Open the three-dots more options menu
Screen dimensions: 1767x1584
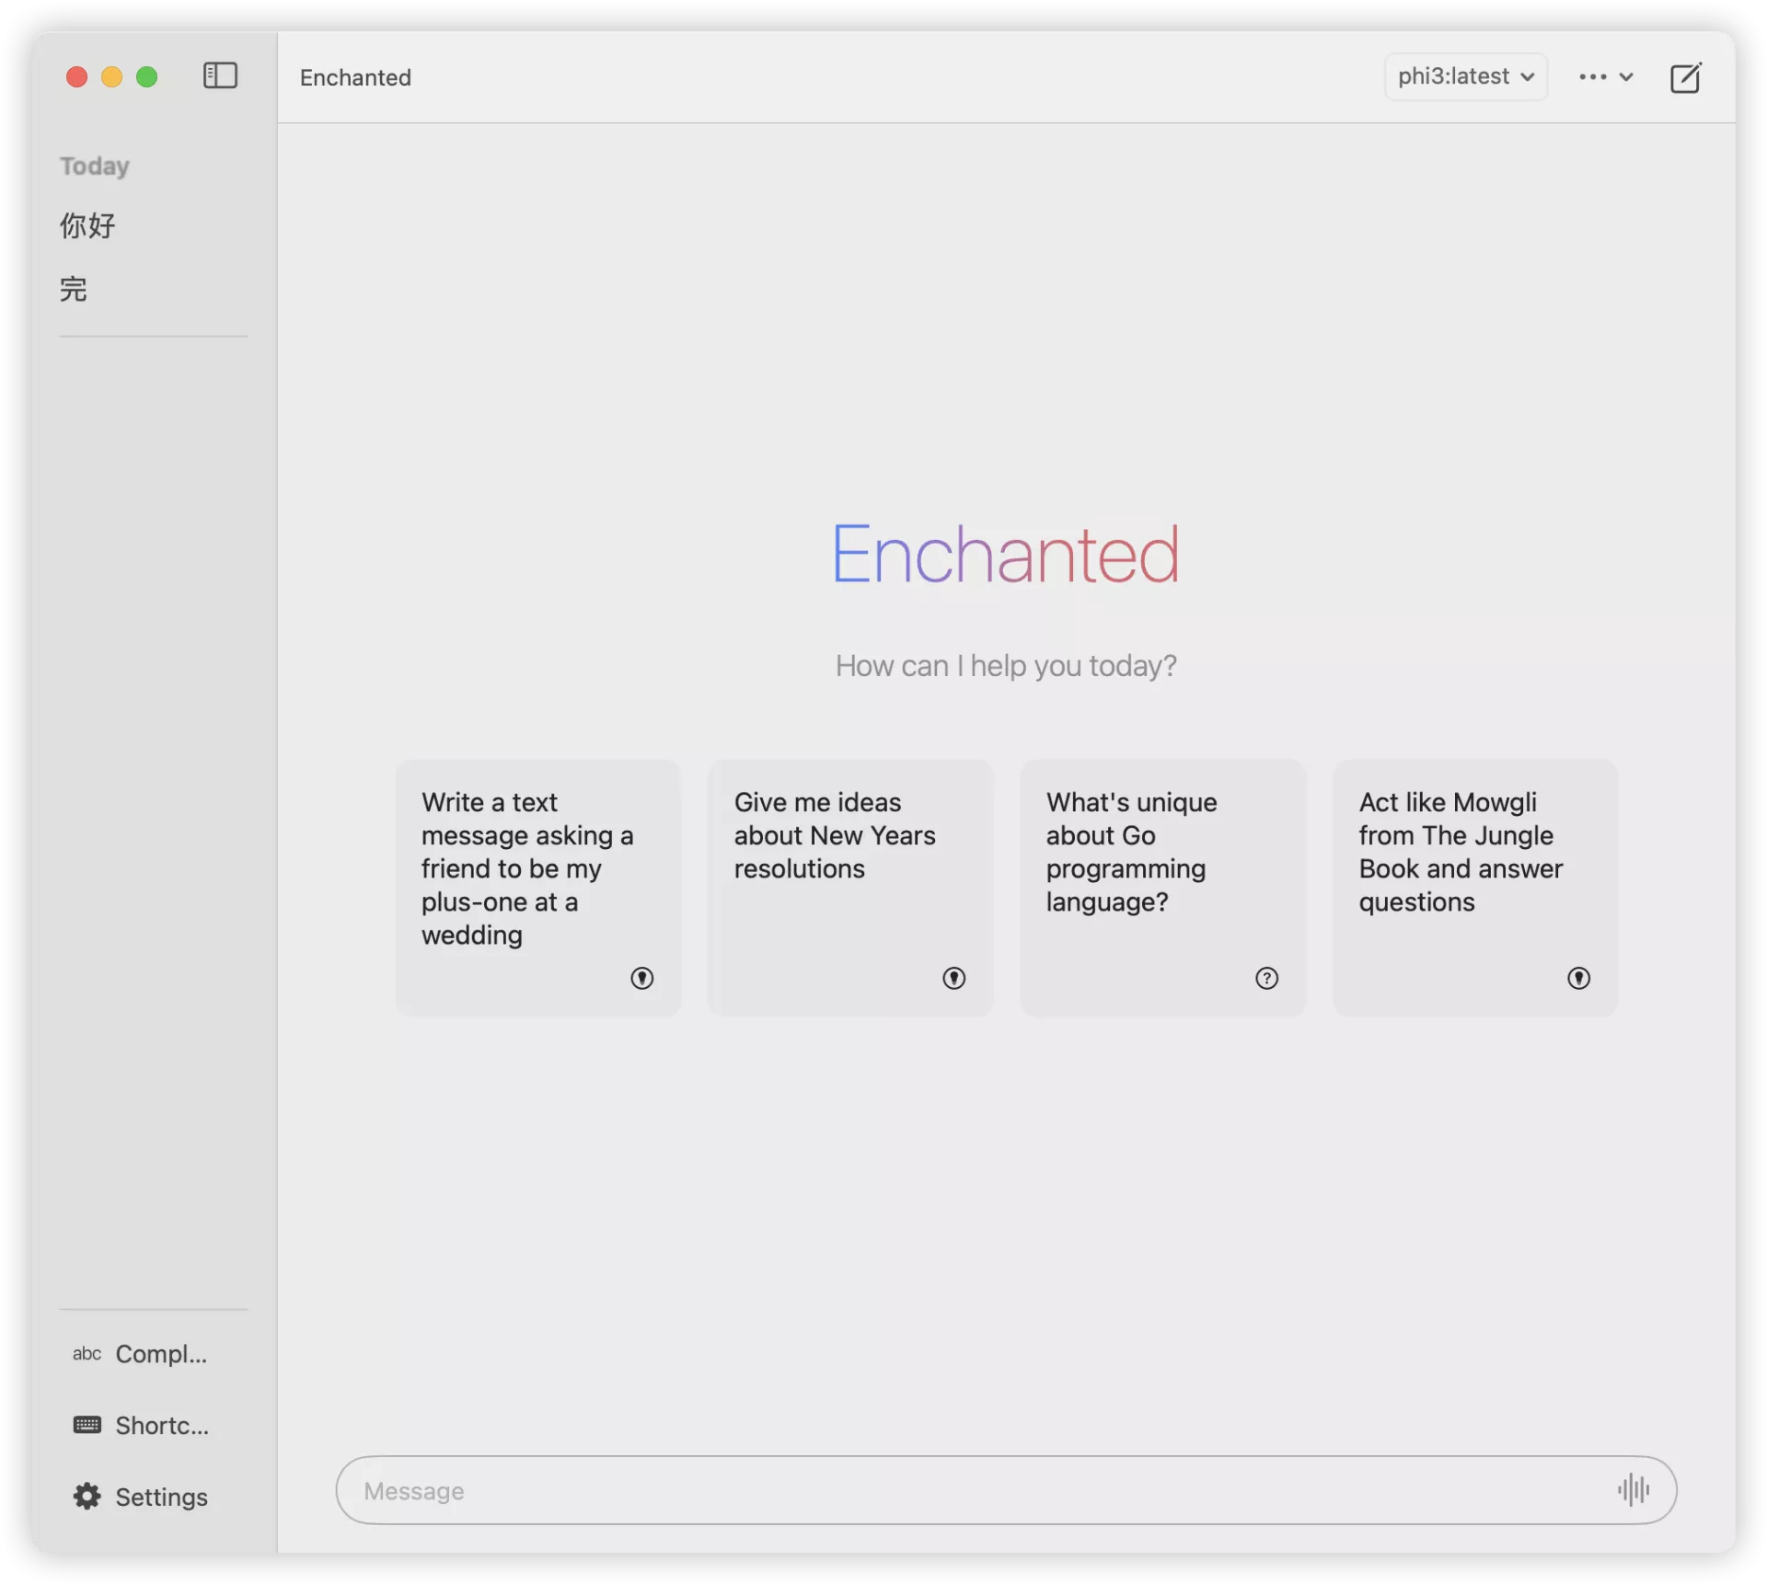tap(1605, 77)
